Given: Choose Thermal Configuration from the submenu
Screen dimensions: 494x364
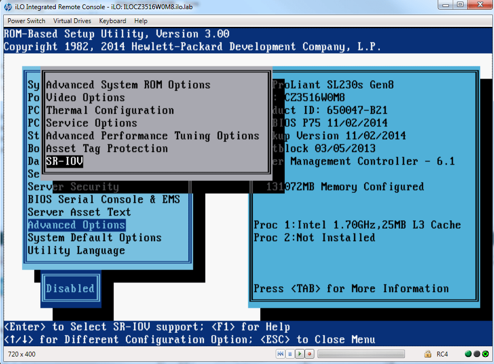Looking at the screenshot, I should tap(110, 111).
